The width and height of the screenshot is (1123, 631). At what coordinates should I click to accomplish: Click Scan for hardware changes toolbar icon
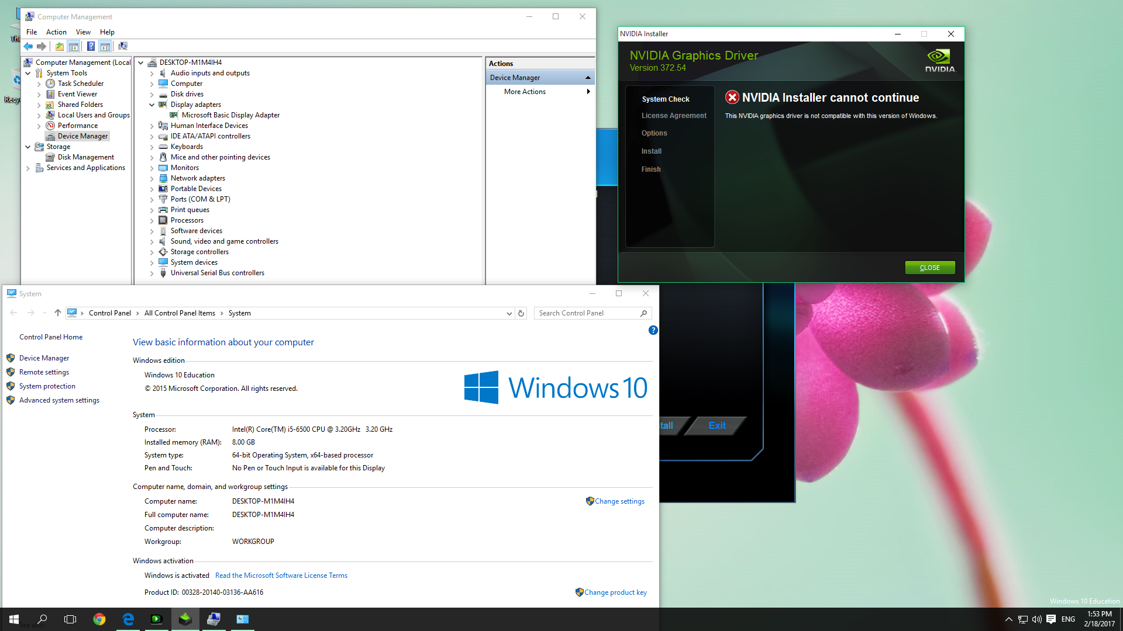123,46
